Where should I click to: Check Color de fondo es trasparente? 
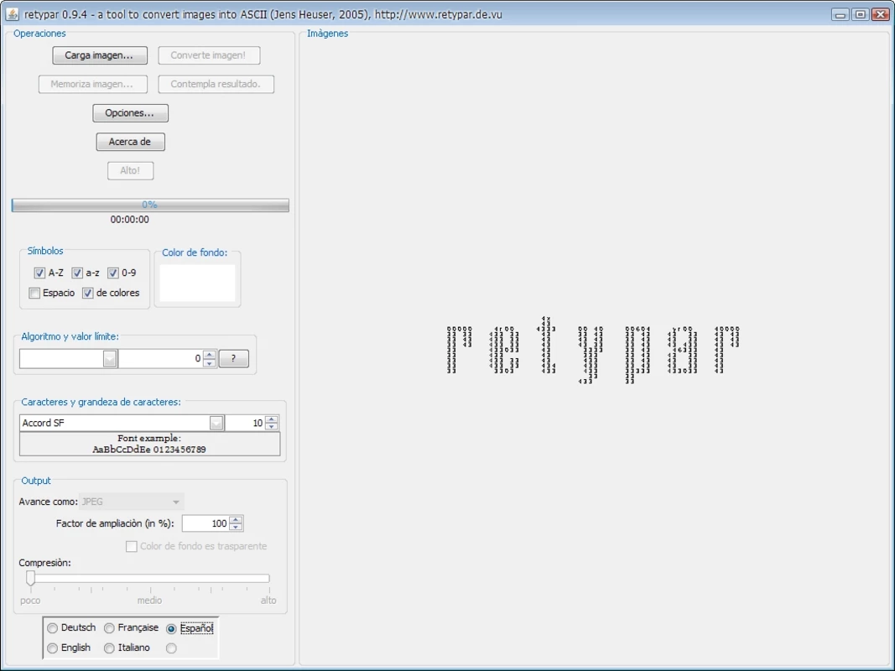point(132,546)
